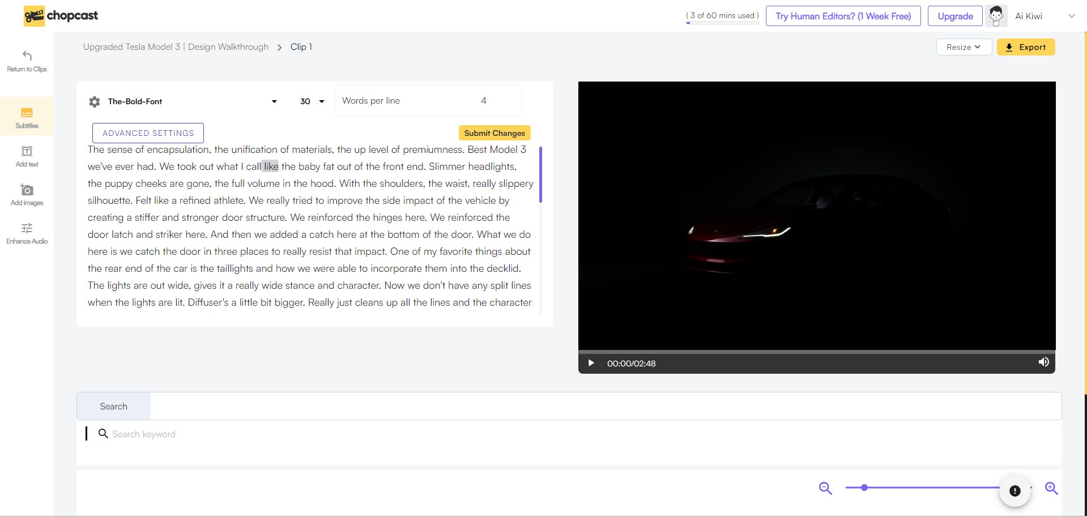Click Submit Changes button
The image size is (1087, 517).
click(495, 133)
